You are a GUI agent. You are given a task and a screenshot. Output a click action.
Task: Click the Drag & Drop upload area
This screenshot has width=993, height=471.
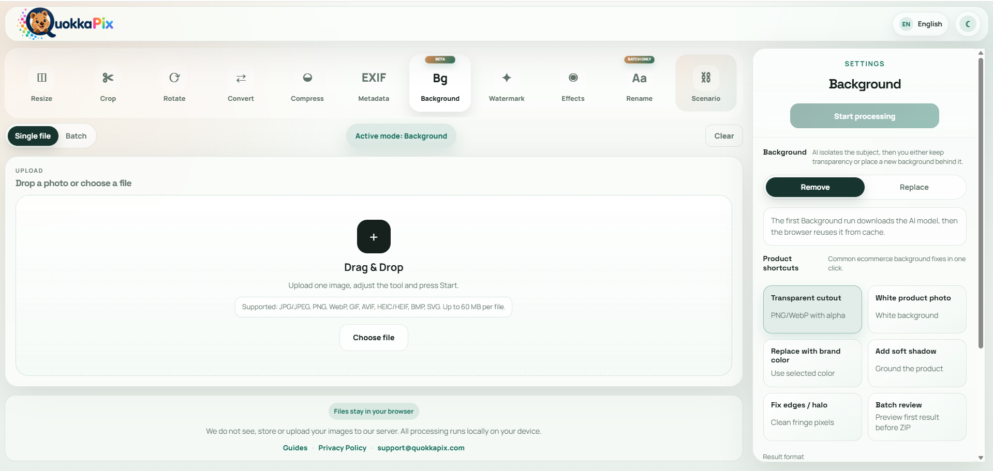pos(374,285)
